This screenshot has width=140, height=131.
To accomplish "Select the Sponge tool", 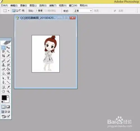I will click(x=8, y=73).
